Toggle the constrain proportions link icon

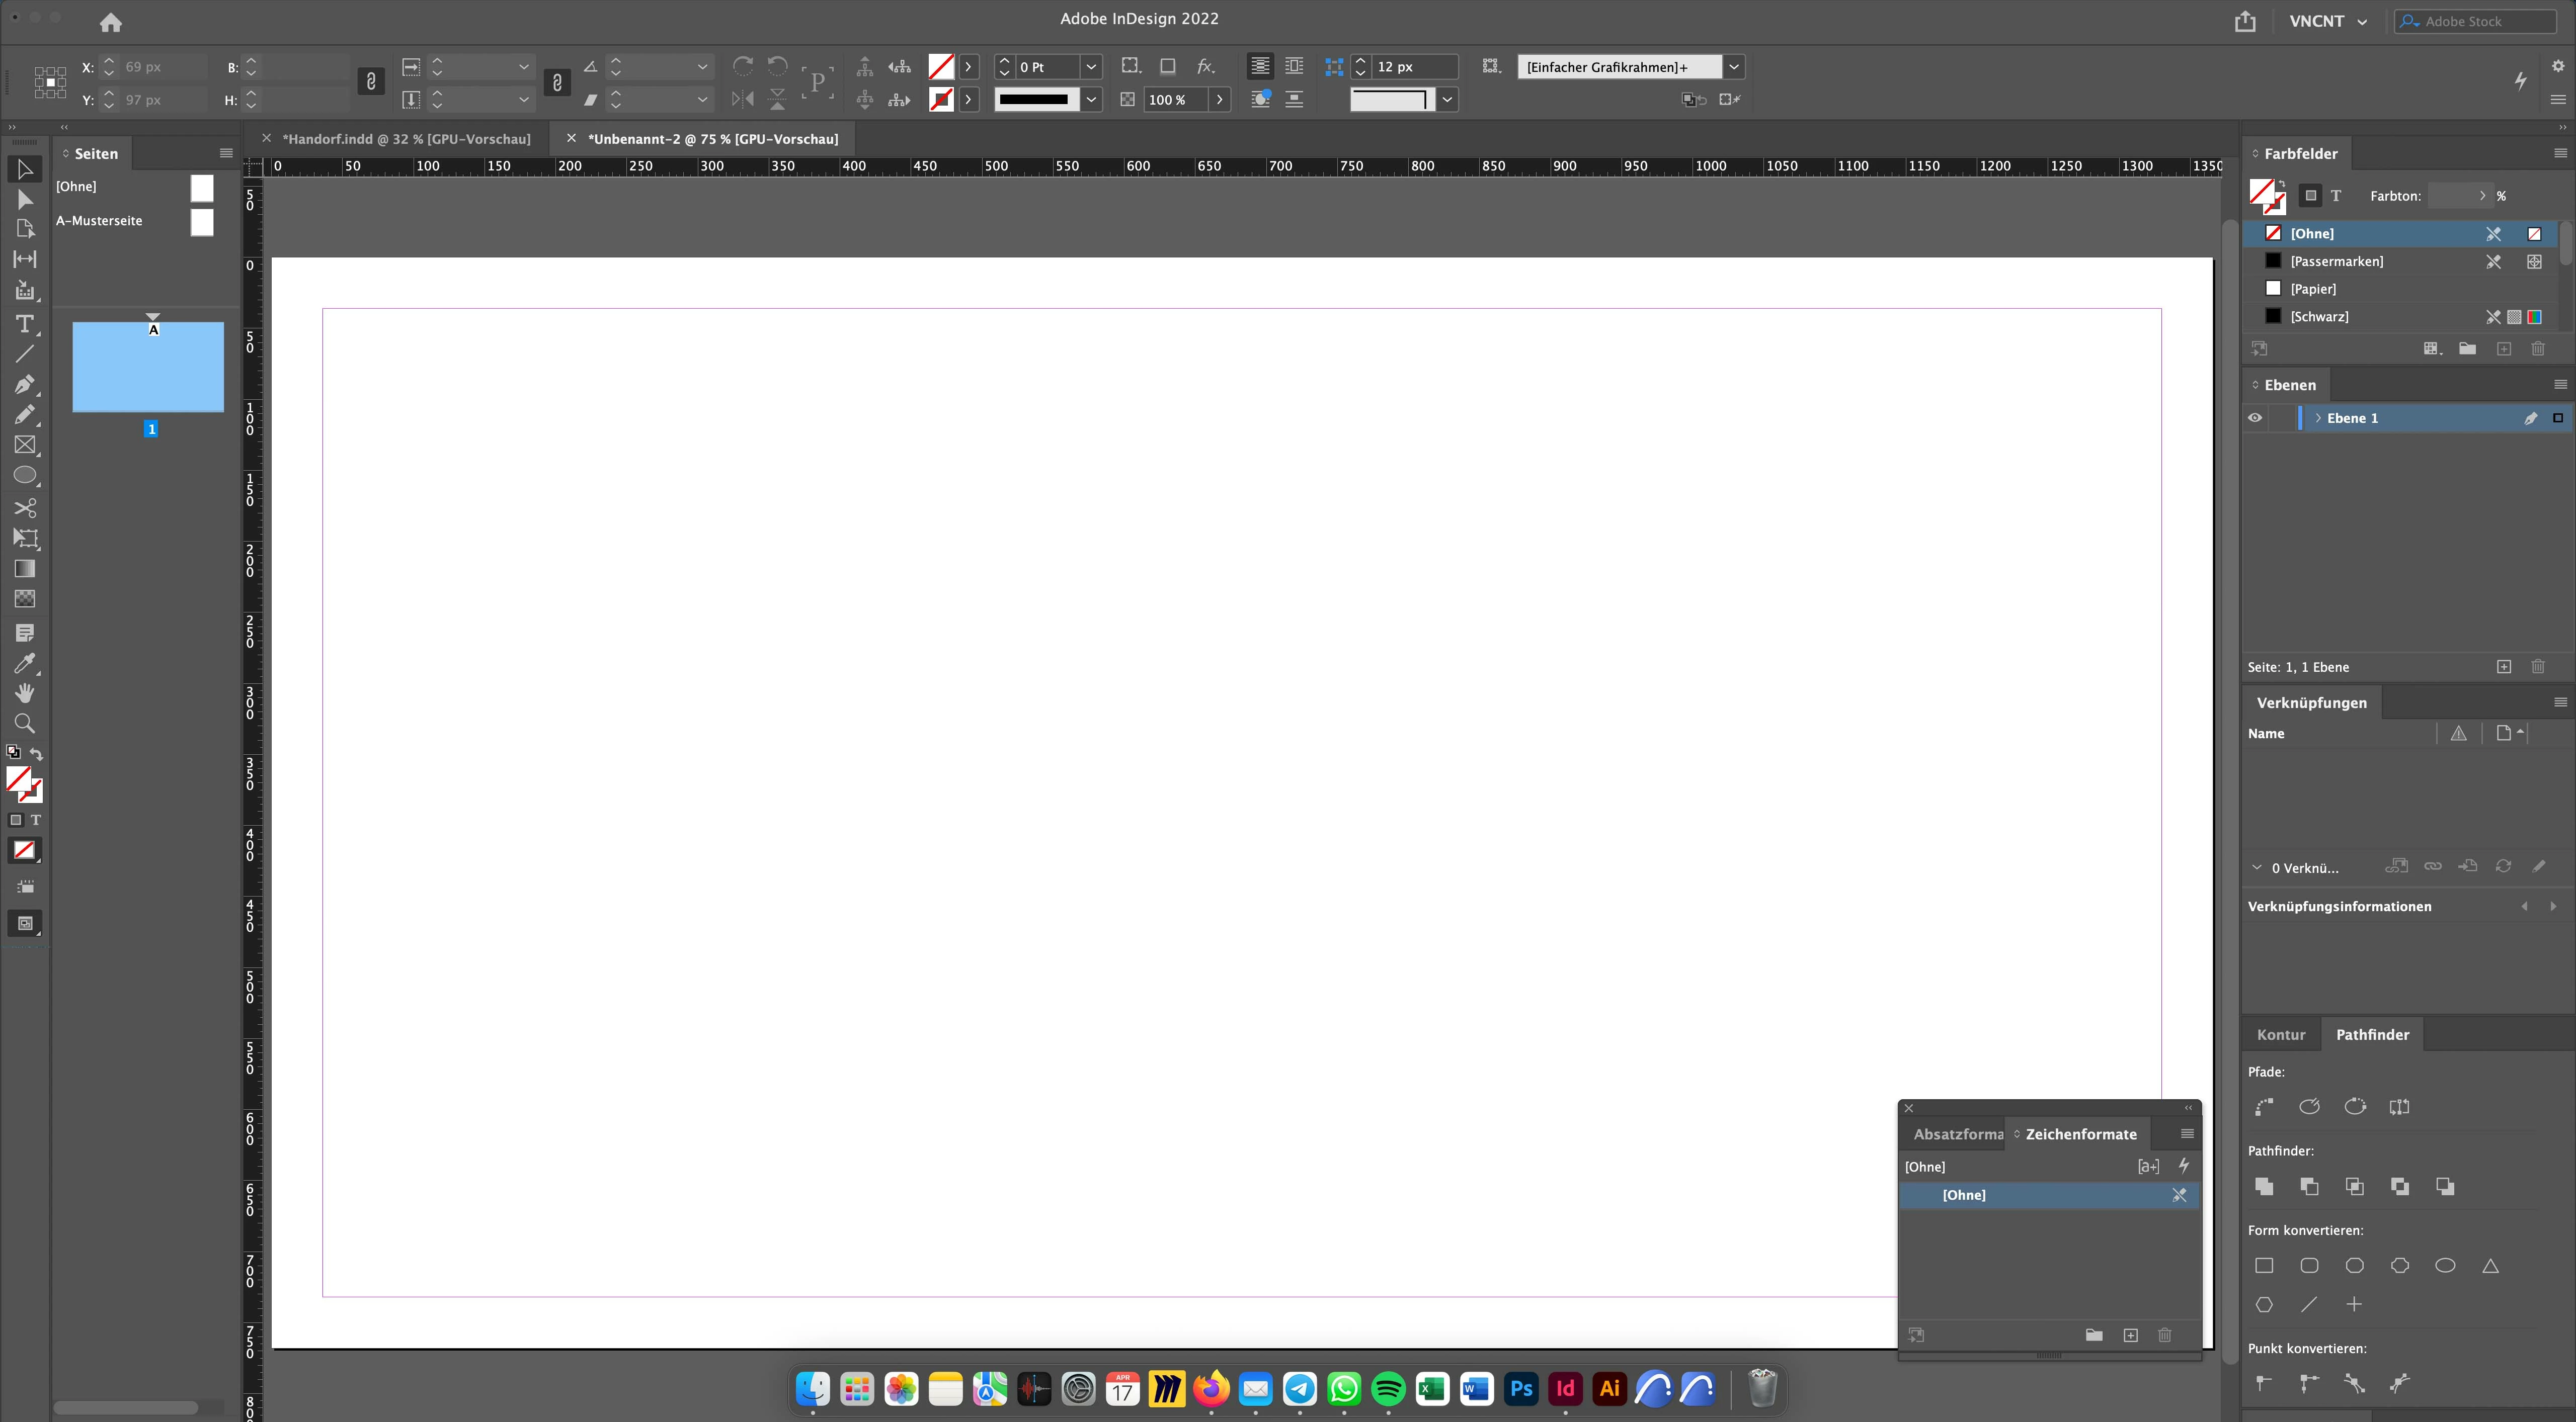click(371, 82)
